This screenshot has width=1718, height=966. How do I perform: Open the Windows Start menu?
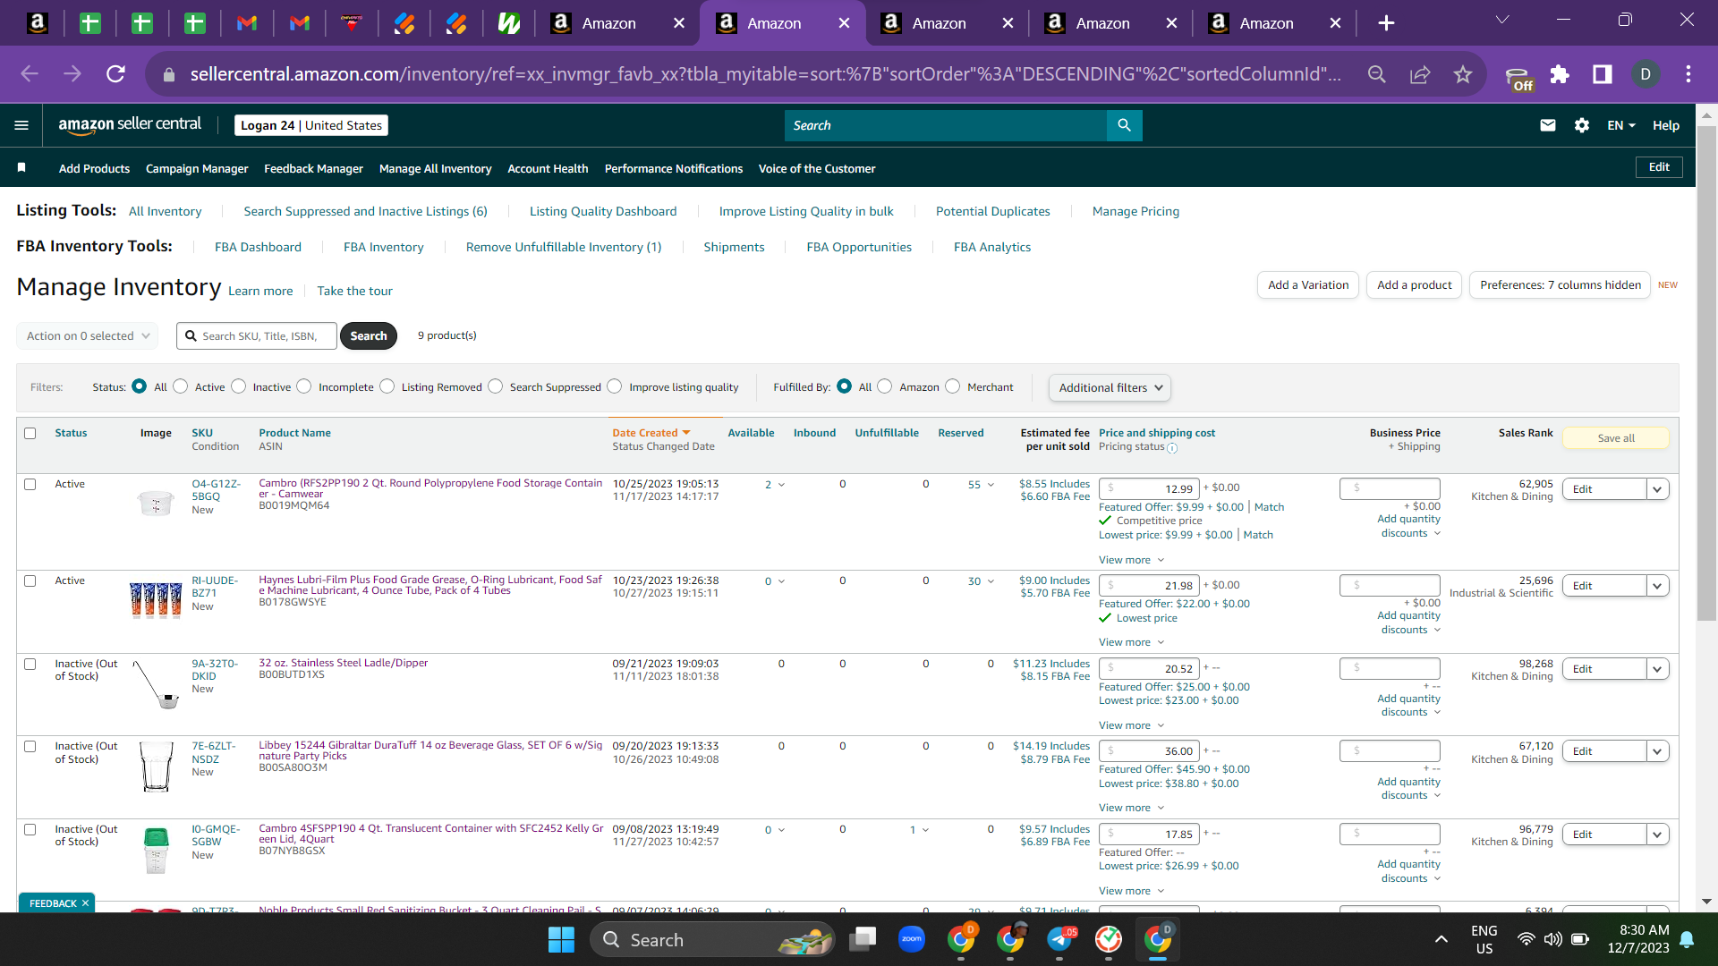click(x=561, y=940)
